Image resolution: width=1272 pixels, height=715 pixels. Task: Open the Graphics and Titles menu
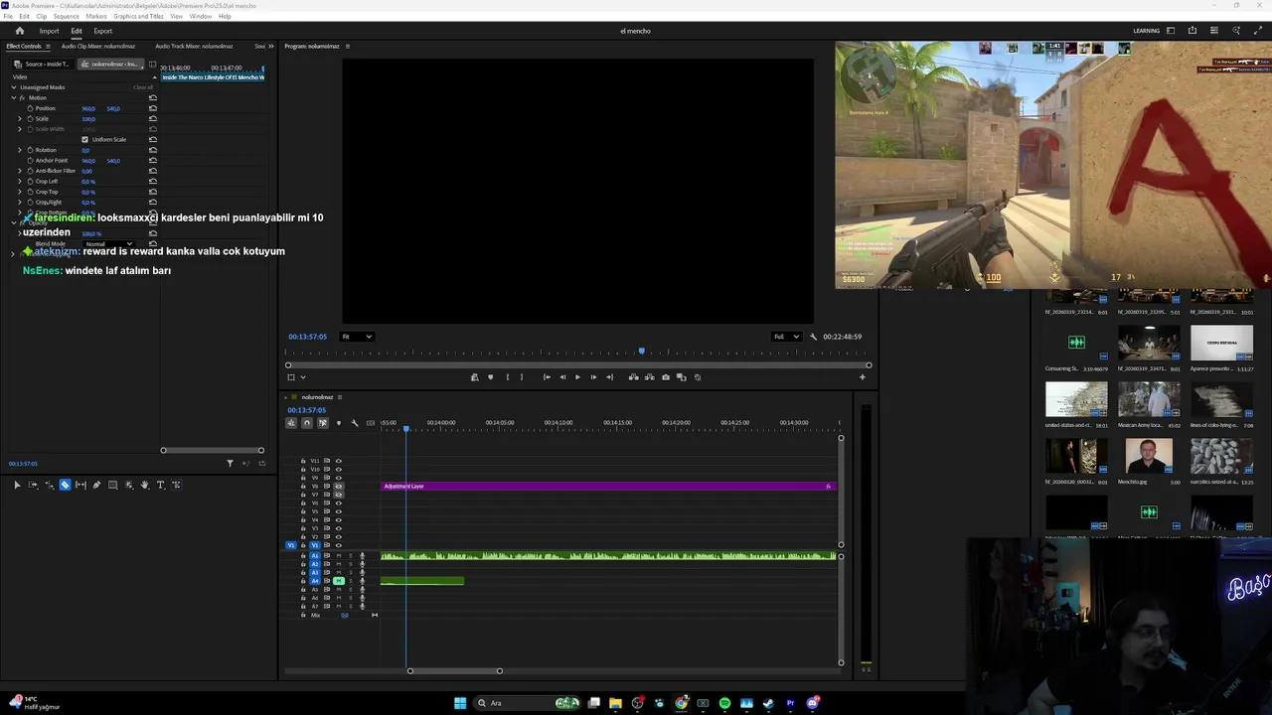coord(139,16)
